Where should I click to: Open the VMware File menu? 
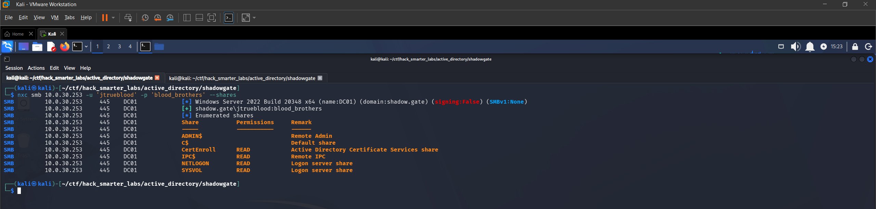9,17
